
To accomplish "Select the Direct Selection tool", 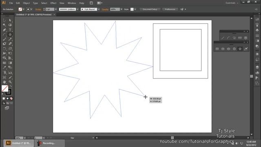I will tap(10, 20).
